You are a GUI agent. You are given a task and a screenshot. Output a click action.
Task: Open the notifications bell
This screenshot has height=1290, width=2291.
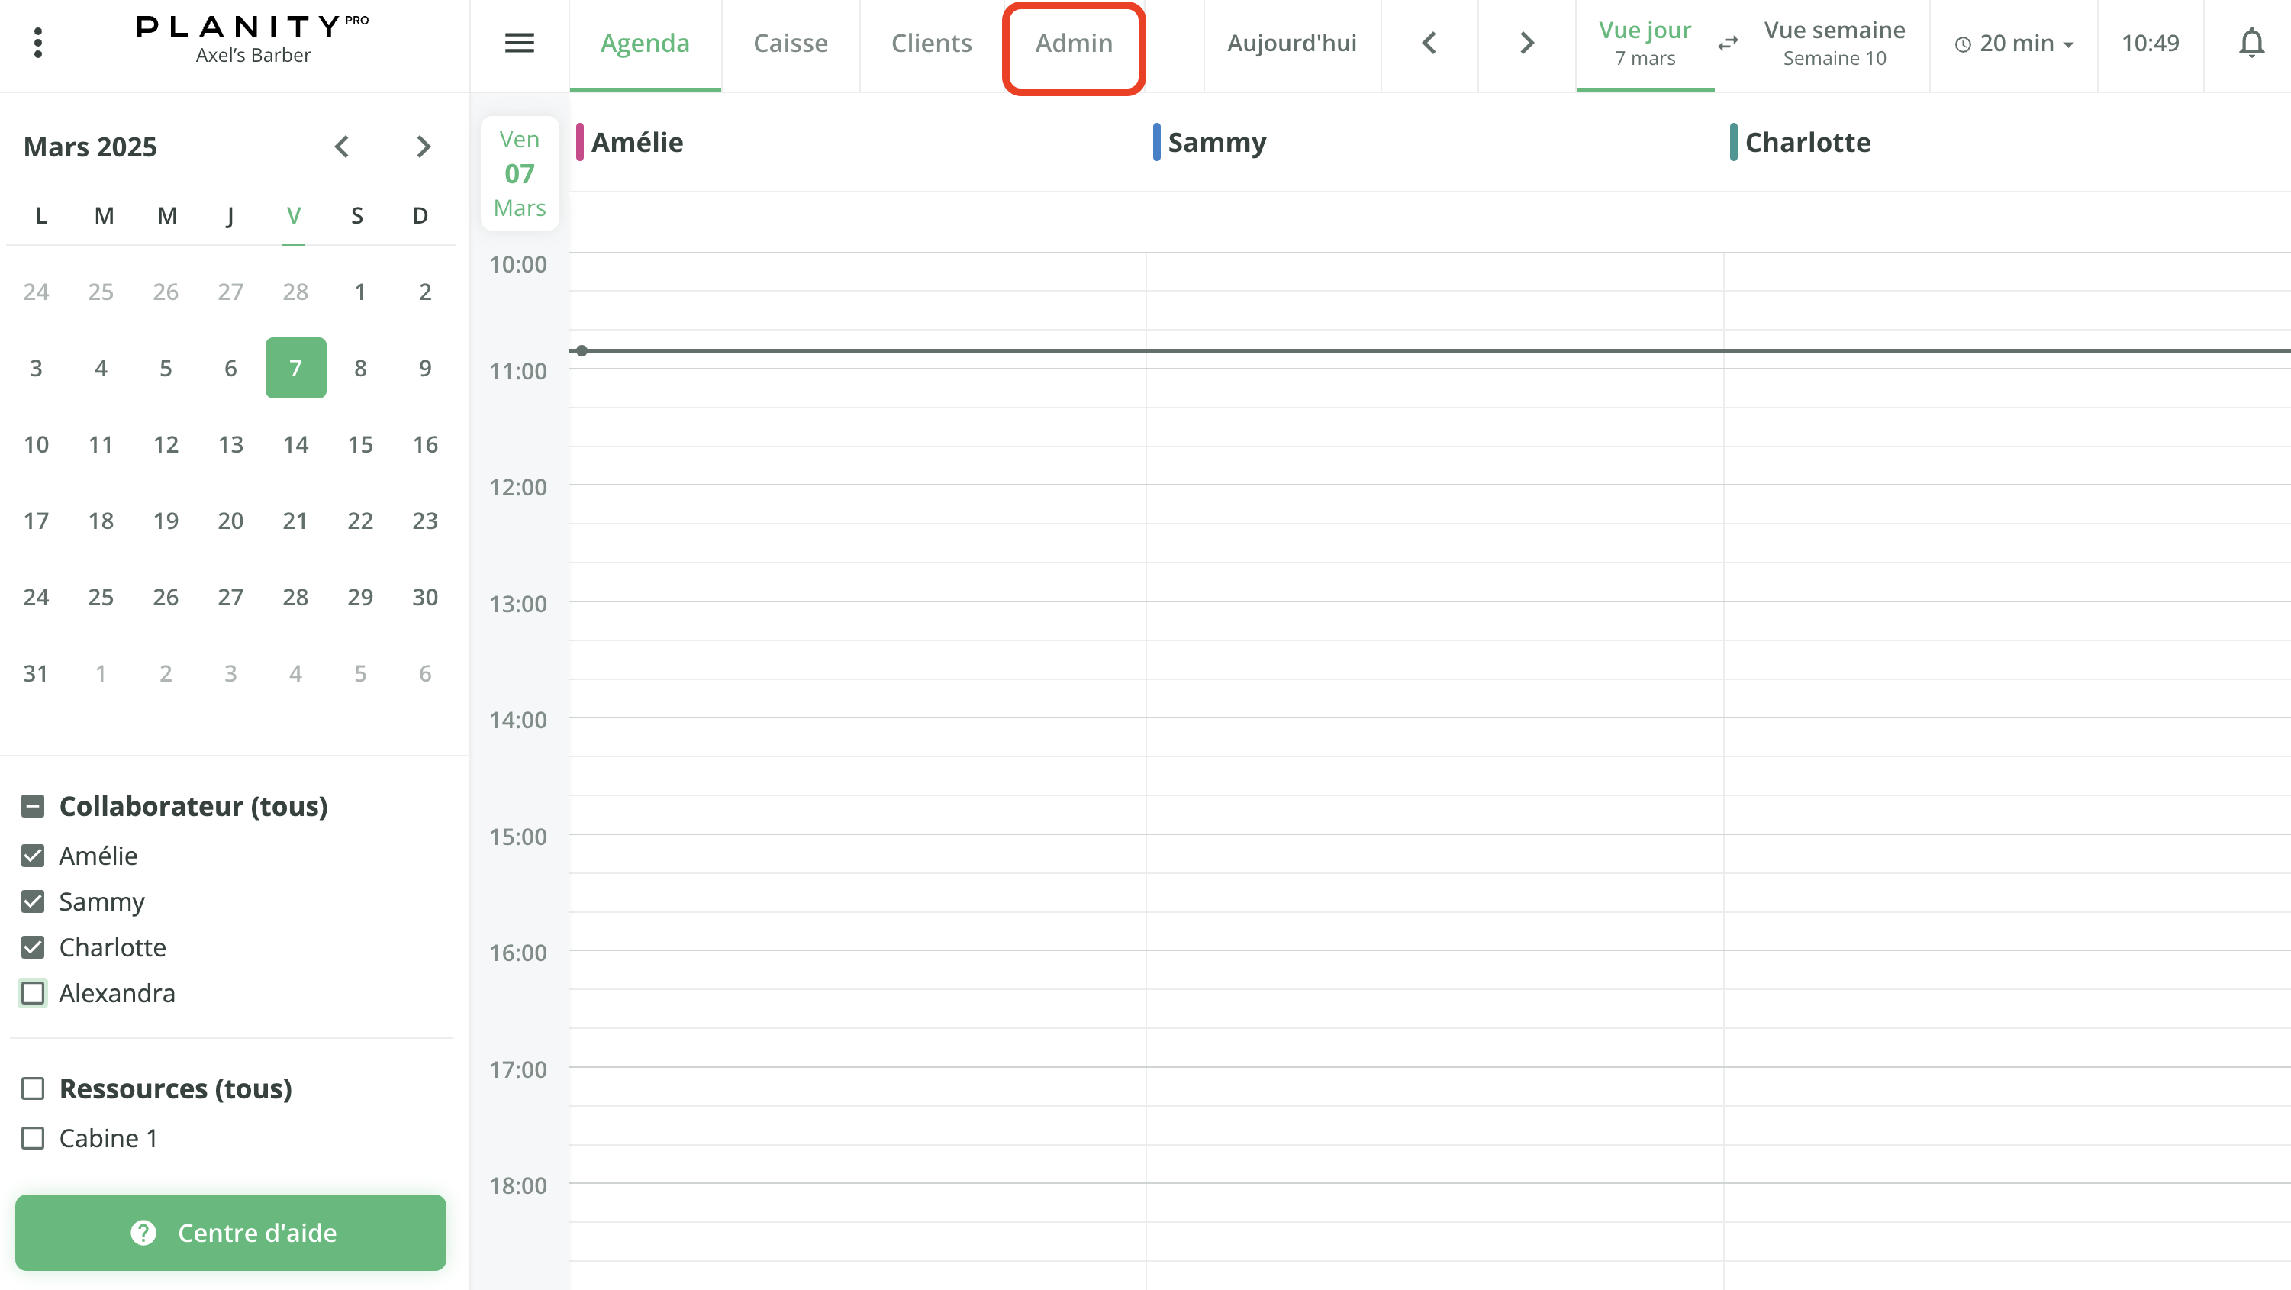click(x=2251, y=43)
